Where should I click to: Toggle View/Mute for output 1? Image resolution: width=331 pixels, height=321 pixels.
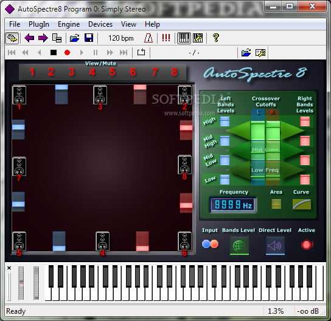point(32,72)
